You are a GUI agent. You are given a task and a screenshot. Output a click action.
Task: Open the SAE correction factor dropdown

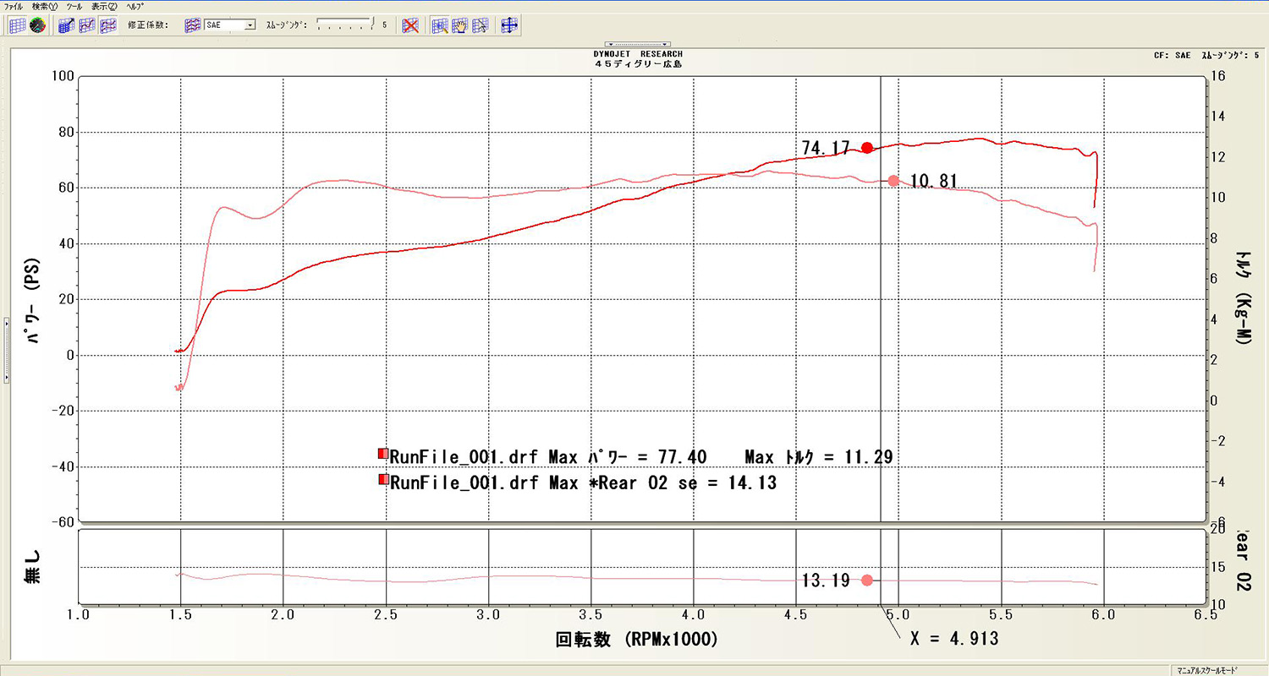(250, 25)
